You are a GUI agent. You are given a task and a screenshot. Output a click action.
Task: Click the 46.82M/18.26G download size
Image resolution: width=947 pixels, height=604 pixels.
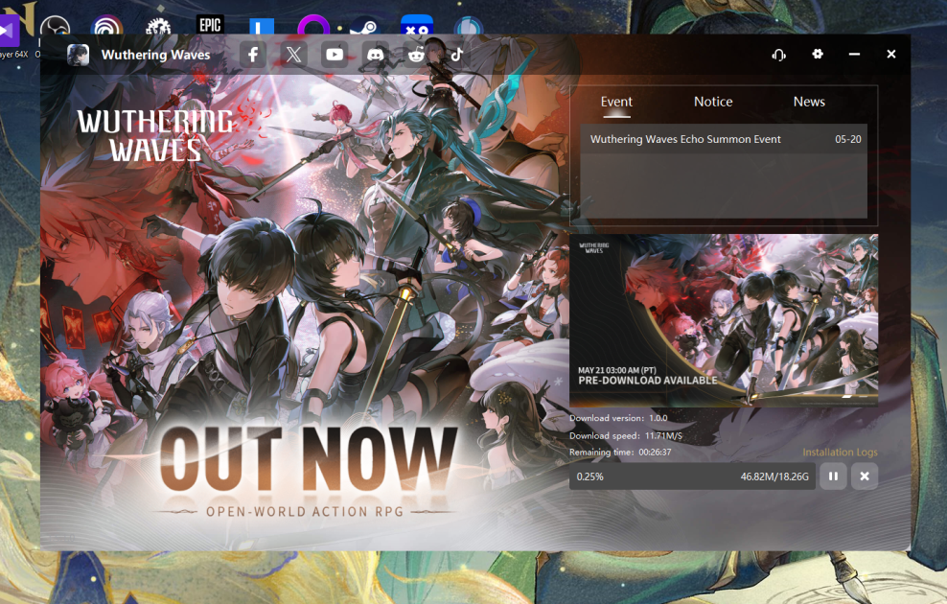774,476
